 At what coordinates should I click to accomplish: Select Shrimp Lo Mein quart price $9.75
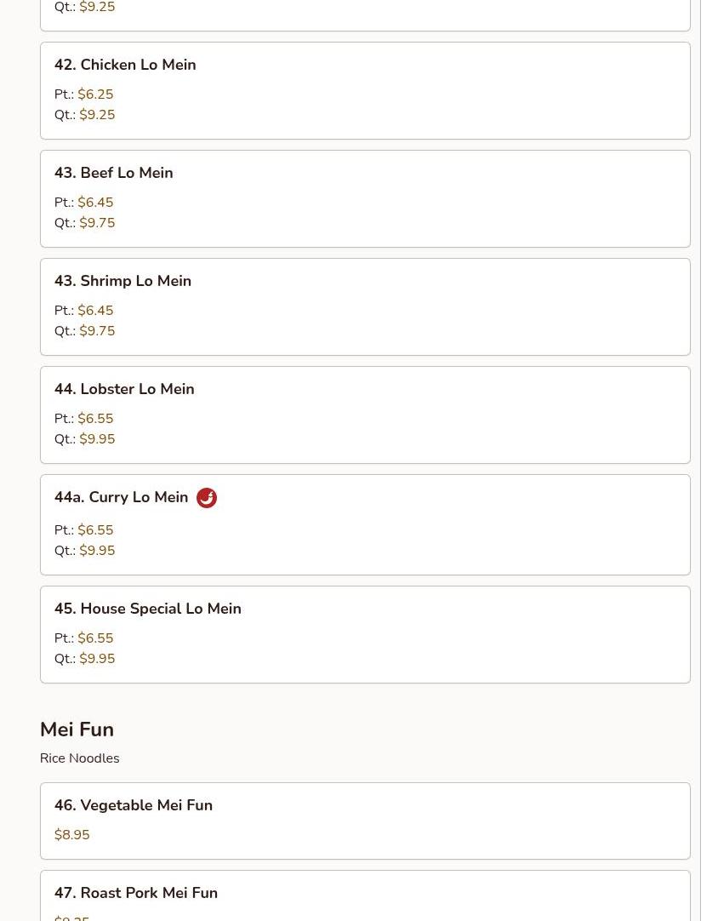(x=97, y=330)
